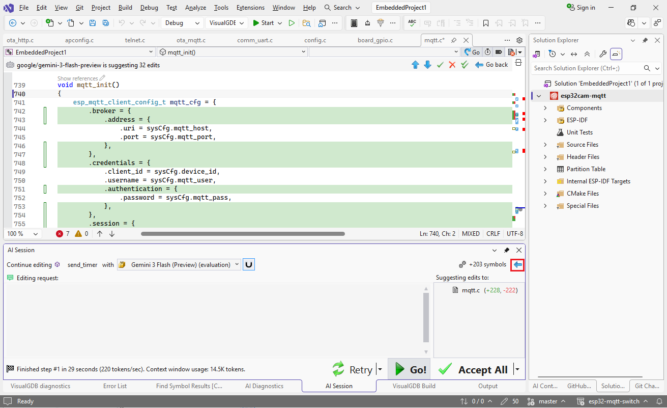Start debugging without the debugger (hollow play icon)

click(292, 23)
